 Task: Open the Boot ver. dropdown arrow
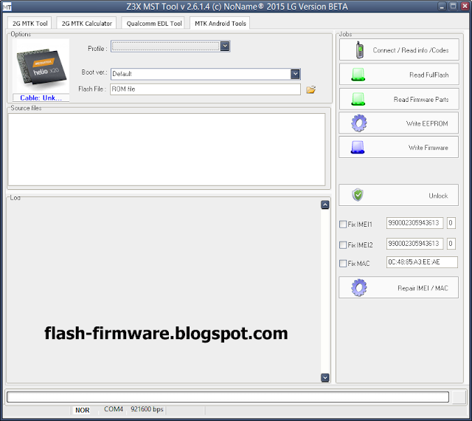click(x=295, y=74)
